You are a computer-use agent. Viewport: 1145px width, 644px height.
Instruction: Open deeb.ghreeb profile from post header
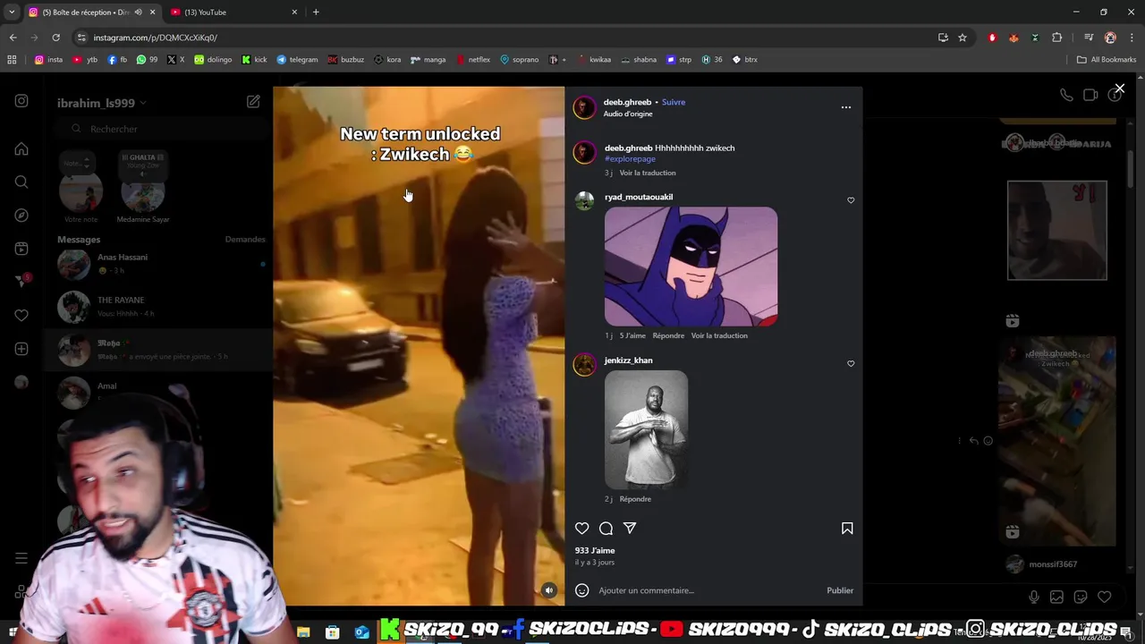tap(627, 102)
